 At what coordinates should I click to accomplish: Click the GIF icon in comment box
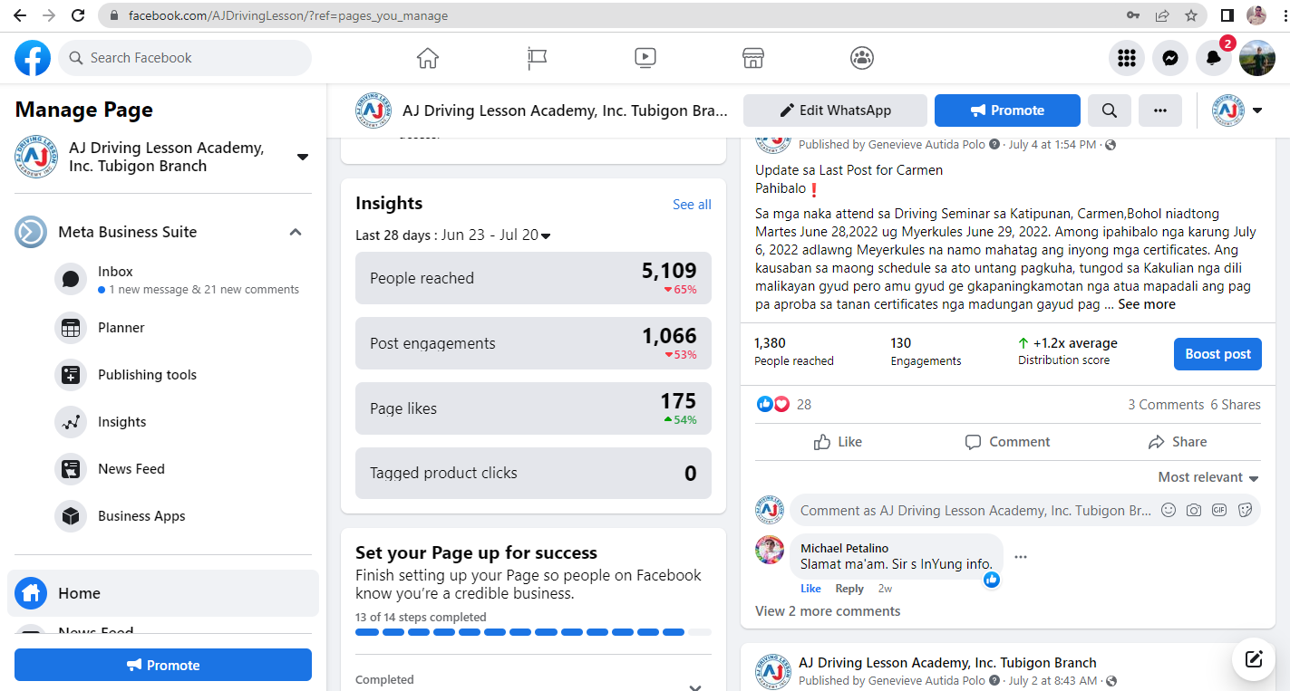click(1219, 510)
